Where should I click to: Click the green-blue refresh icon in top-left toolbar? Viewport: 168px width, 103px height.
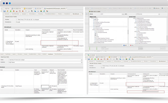pyautogui.click(x=44, y=11)
